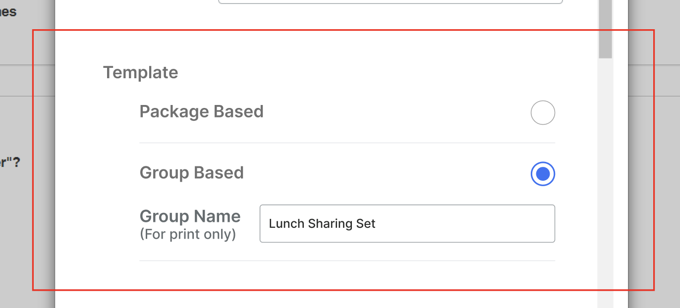Click the dialog's vertical scrollbar thumb

pyautogui.click(x=605, y=30)
